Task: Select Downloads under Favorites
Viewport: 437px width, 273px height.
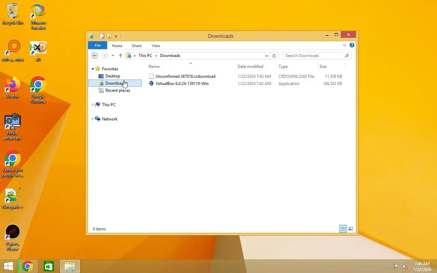Action: point(115,83)
